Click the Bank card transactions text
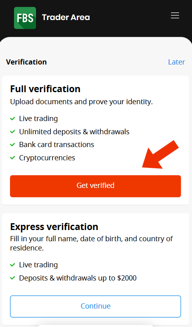Viewport: 192px width, 327px height. point(57,145)
